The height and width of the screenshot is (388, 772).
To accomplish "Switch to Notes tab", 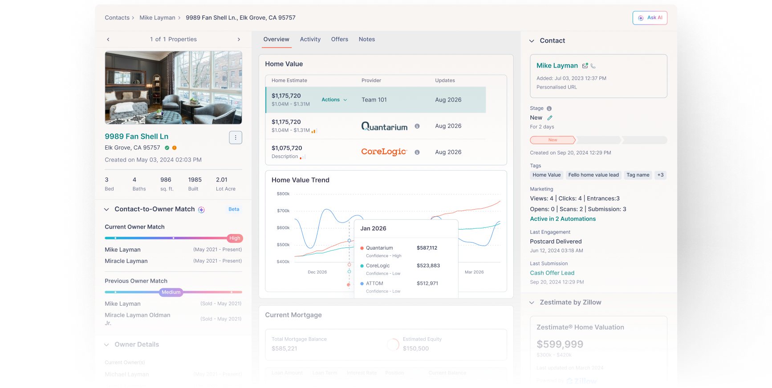I will click(x=367, y=39).
